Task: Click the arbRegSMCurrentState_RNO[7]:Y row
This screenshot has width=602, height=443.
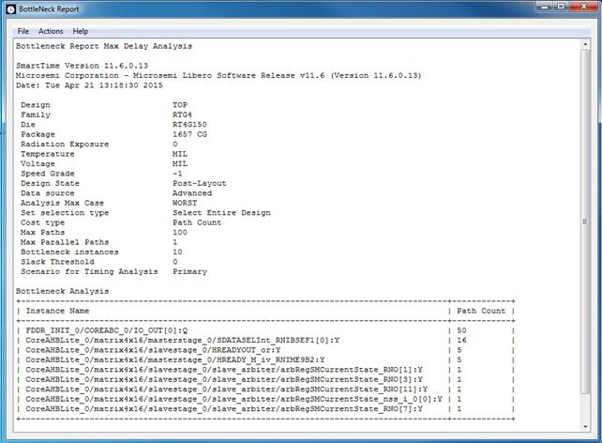Action: point(265,409)
